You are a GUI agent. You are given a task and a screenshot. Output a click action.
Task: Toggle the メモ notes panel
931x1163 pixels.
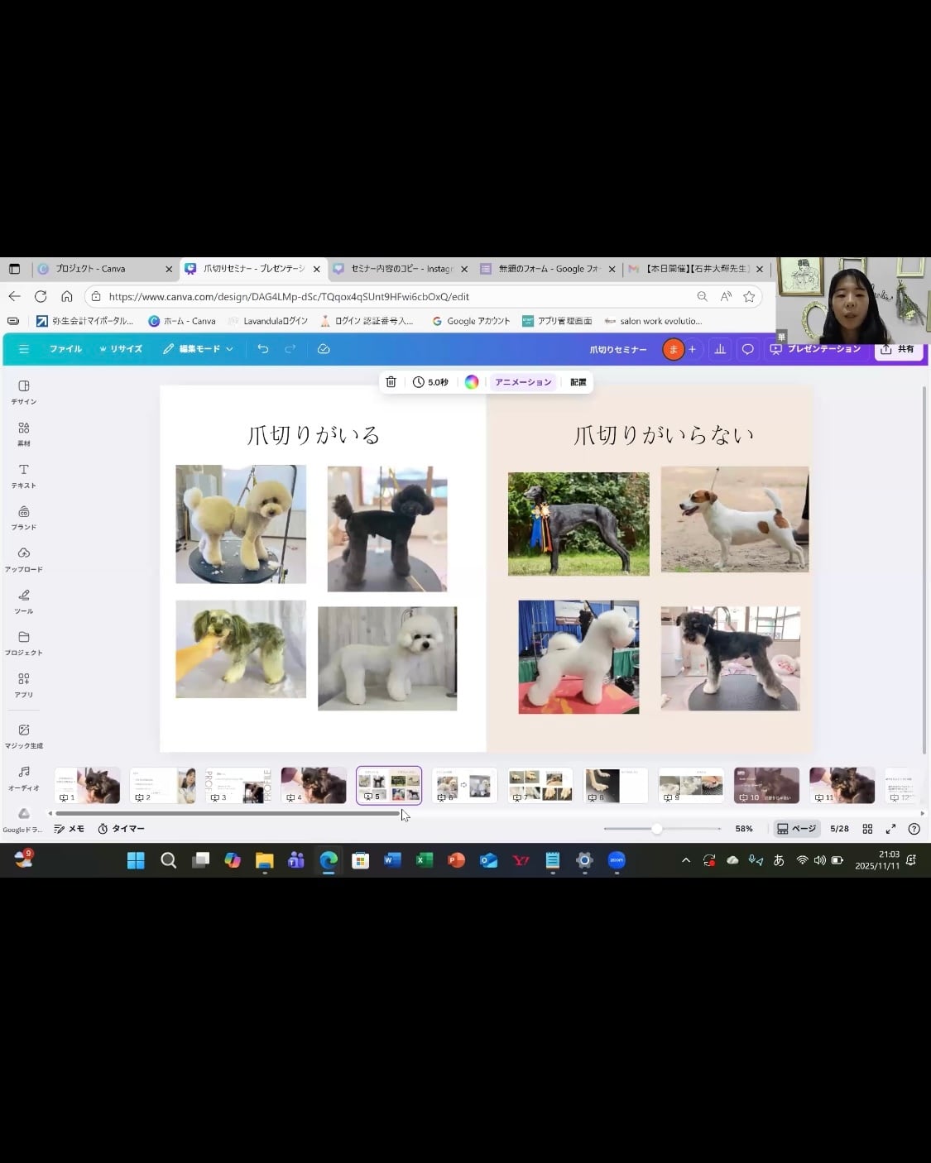pos(70,828)
